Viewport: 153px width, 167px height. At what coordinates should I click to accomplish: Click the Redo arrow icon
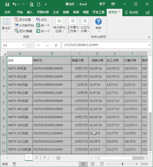point(23,4)
